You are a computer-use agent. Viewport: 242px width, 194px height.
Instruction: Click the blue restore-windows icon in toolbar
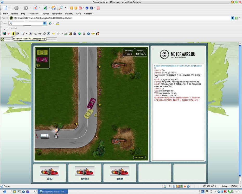[x=91, y=8]
